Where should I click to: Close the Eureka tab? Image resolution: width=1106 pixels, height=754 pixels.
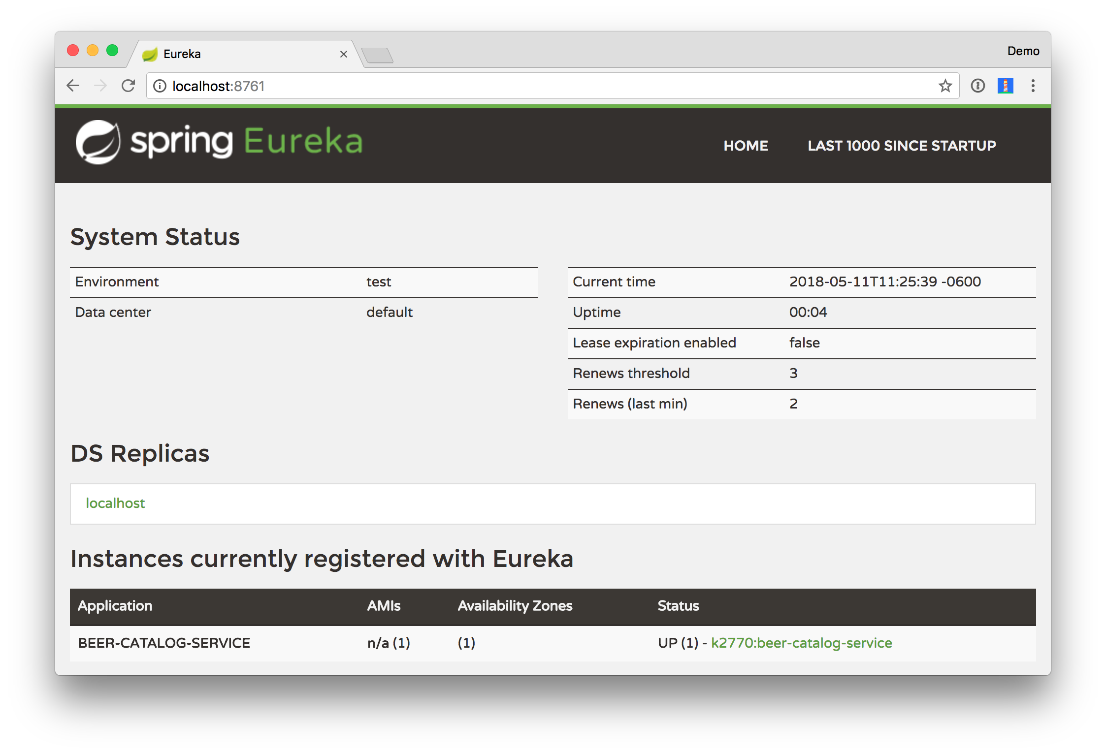coord(344,54)
